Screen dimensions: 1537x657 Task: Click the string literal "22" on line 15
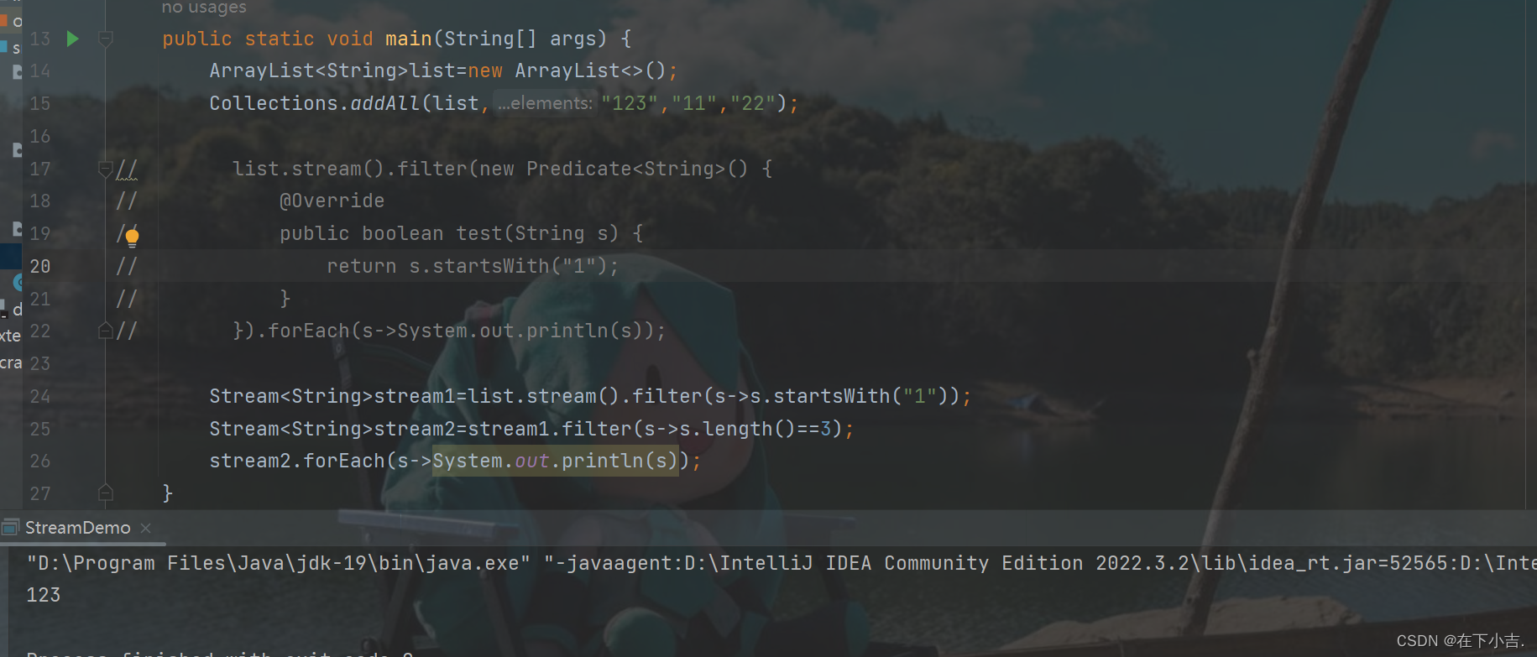[753, 103]
